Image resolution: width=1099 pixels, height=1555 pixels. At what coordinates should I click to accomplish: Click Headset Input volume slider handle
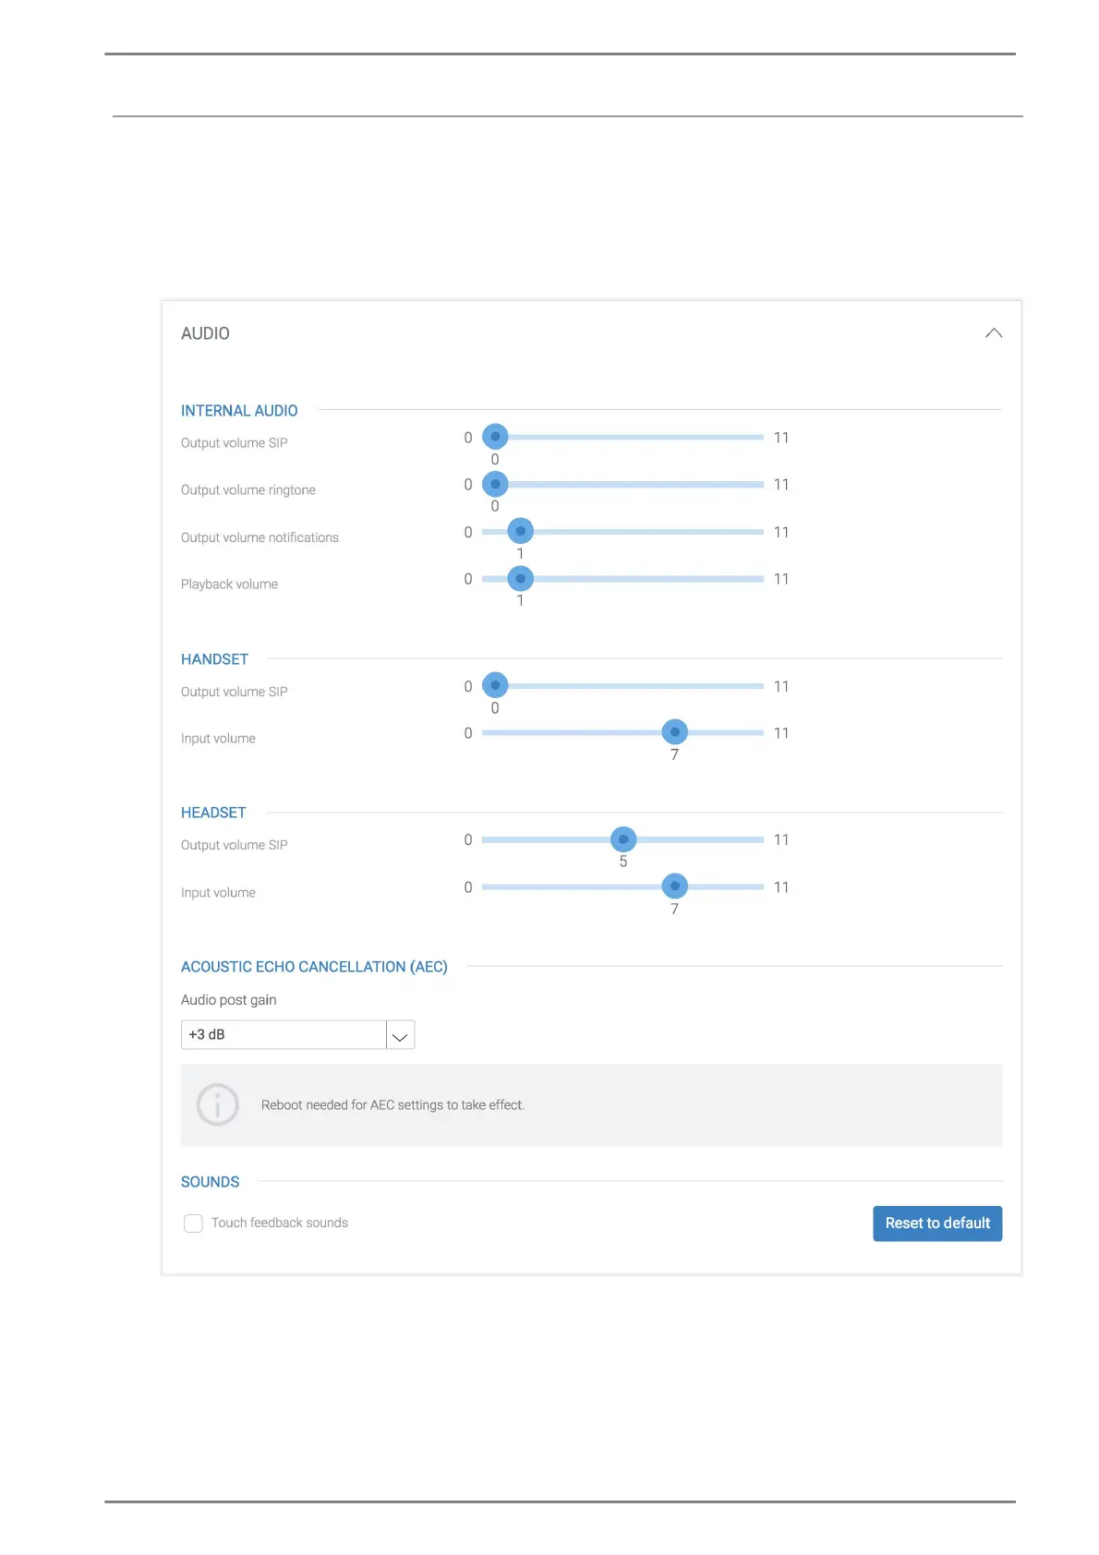click(x=675, y=886)
